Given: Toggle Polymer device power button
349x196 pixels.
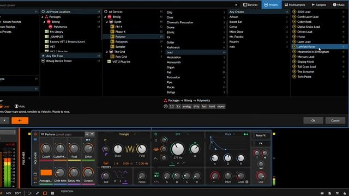Looking at the screenshot, I should (x=35, y=134).
